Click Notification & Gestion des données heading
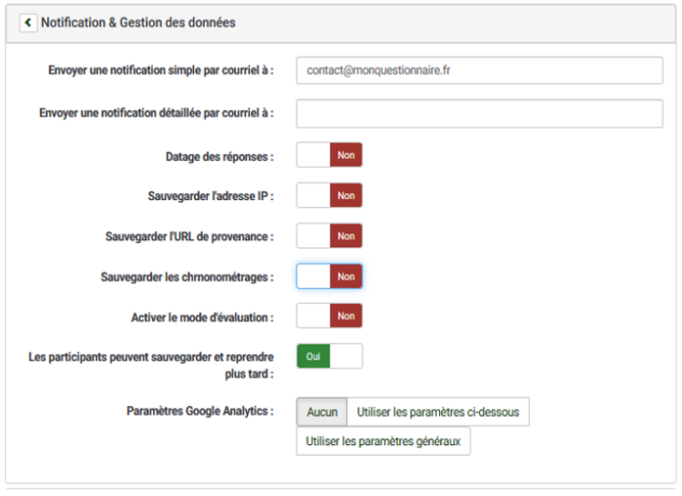 pyautogui.click(x=139, y=22)
